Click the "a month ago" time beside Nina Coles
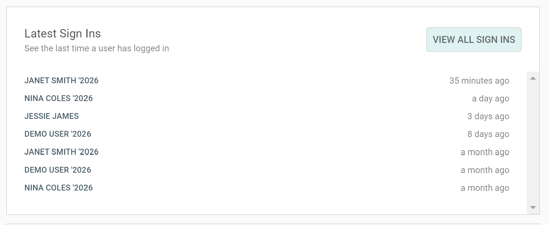The image size is (549, 225). point(485,188)
